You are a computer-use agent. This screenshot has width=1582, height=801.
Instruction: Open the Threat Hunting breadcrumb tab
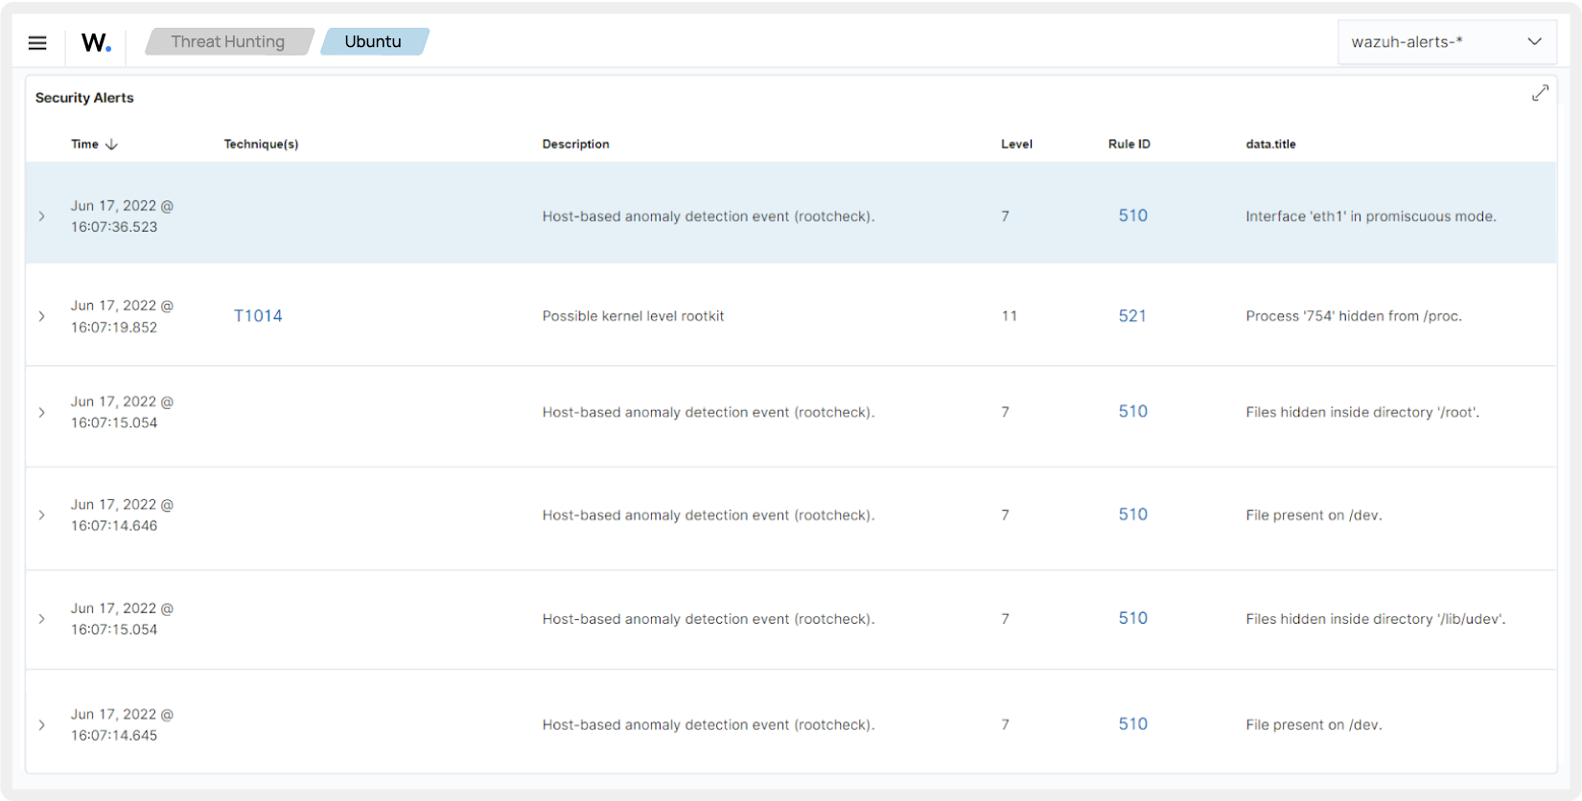tap(228, 41)
